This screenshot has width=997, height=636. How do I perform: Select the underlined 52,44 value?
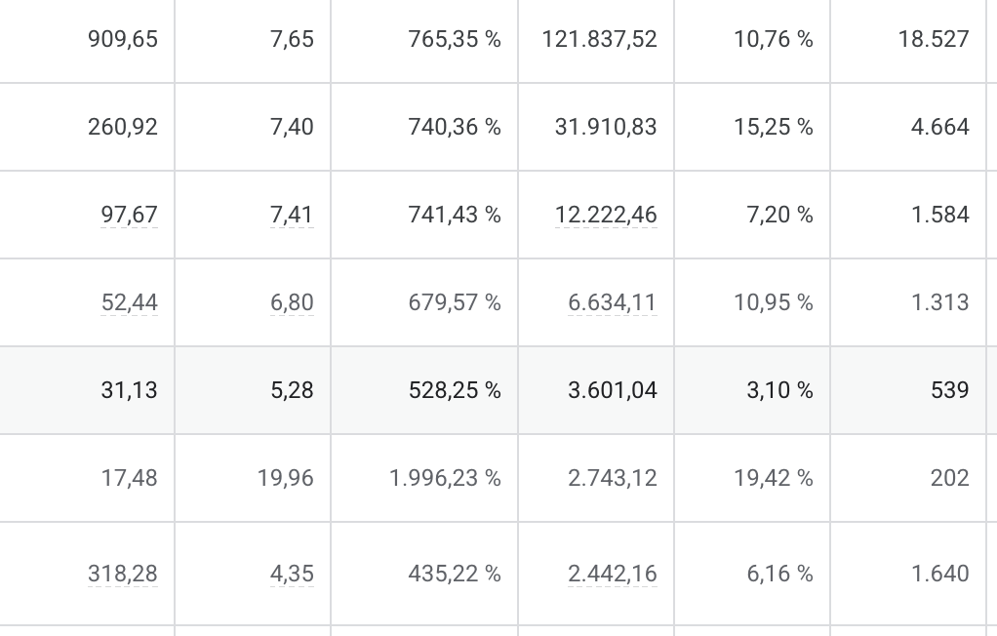tap(129, 302)
